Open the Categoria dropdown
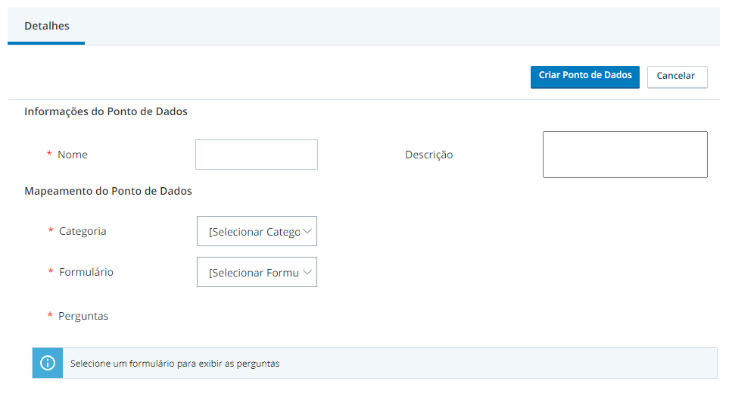This screenshot has width=729, height=400. (257, 231)
